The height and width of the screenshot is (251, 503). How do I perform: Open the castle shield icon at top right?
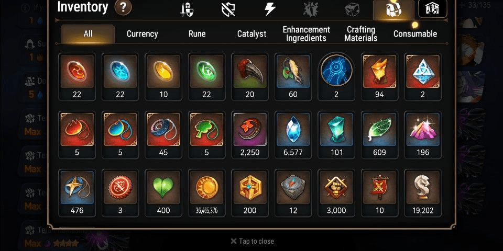[432, 9]
